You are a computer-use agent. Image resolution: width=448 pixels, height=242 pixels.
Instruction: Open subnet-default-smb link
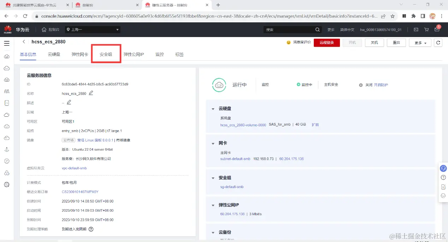pos(235,159)
